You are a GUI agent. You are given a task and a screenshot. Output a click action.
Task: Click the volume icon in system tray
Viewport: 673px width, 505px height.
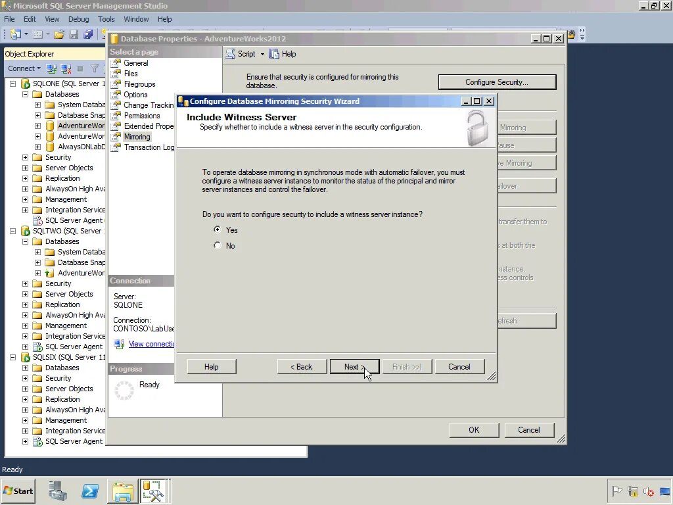tap(649, 491)
